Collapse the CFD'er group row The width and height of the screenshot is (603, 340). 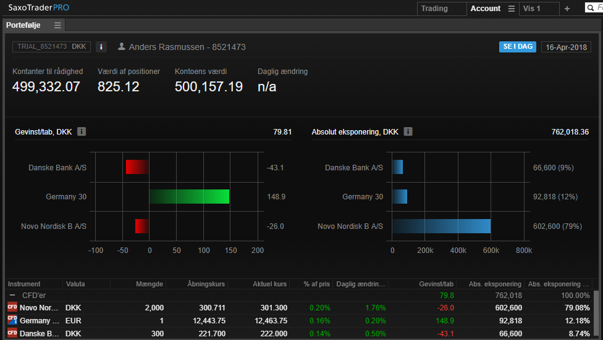click(12, 295)
